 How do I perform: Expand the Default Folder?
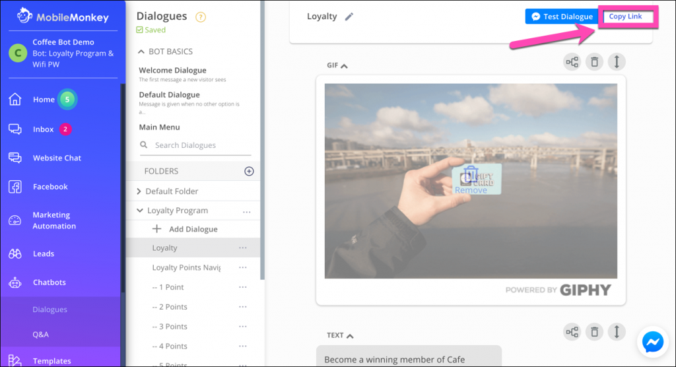[x=139, y=191]
